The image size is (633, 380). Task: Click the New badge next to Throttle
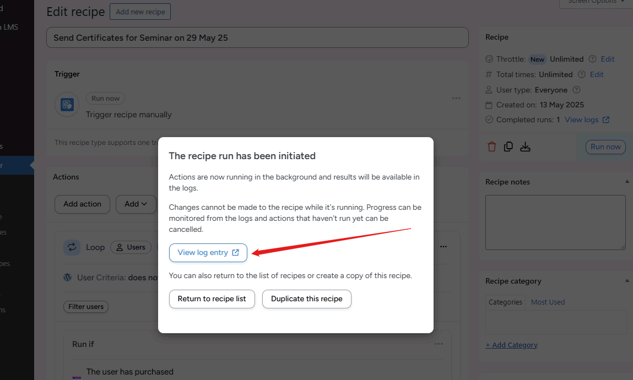click(537, 59)
